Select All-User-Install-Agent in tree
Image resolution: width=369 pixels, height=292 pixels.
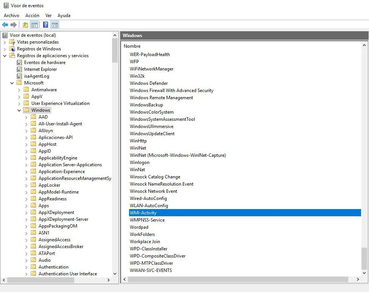(60, 124)
